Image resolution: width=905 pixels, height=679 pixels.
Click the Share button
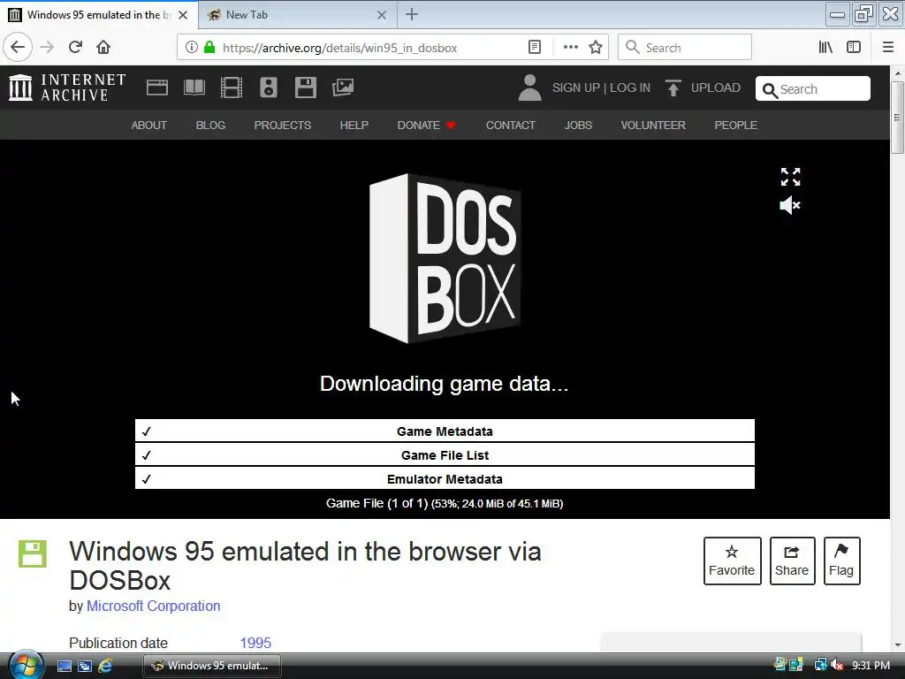point(792,561)
